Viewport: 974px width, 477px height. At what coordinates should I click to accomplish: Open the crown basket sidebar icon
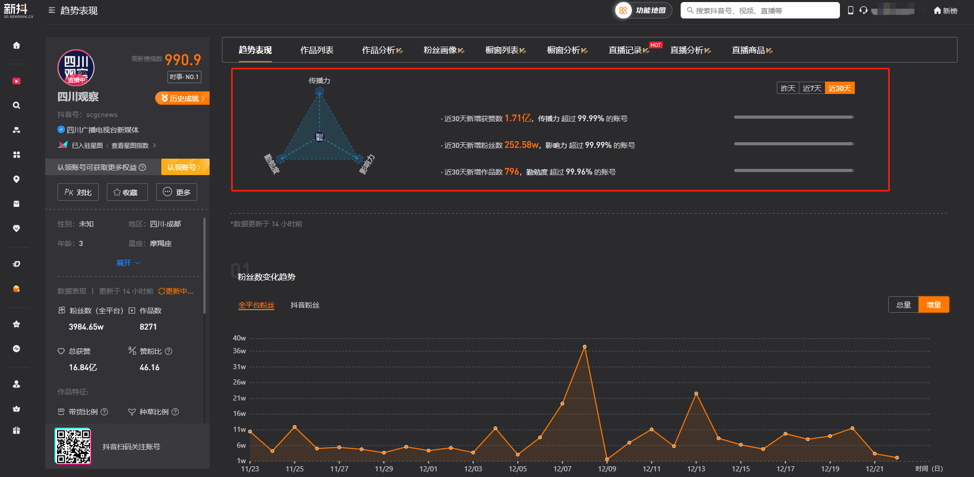click(x=16, y=409)
